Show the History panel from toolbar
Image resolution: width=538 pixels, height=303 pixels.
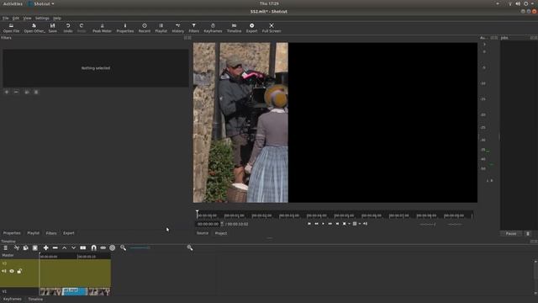[x=177, y=28]
